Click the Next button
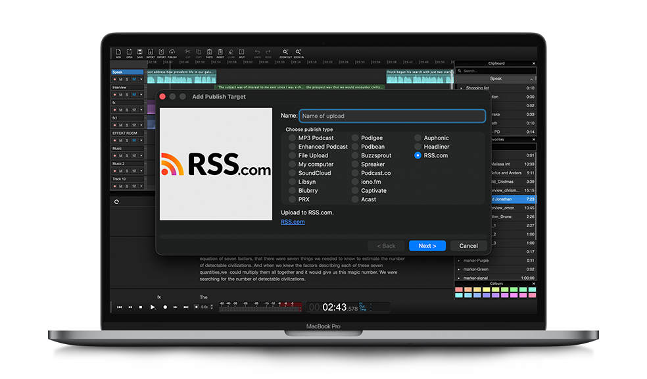The image size is (647, 379). tap(427, 246)
